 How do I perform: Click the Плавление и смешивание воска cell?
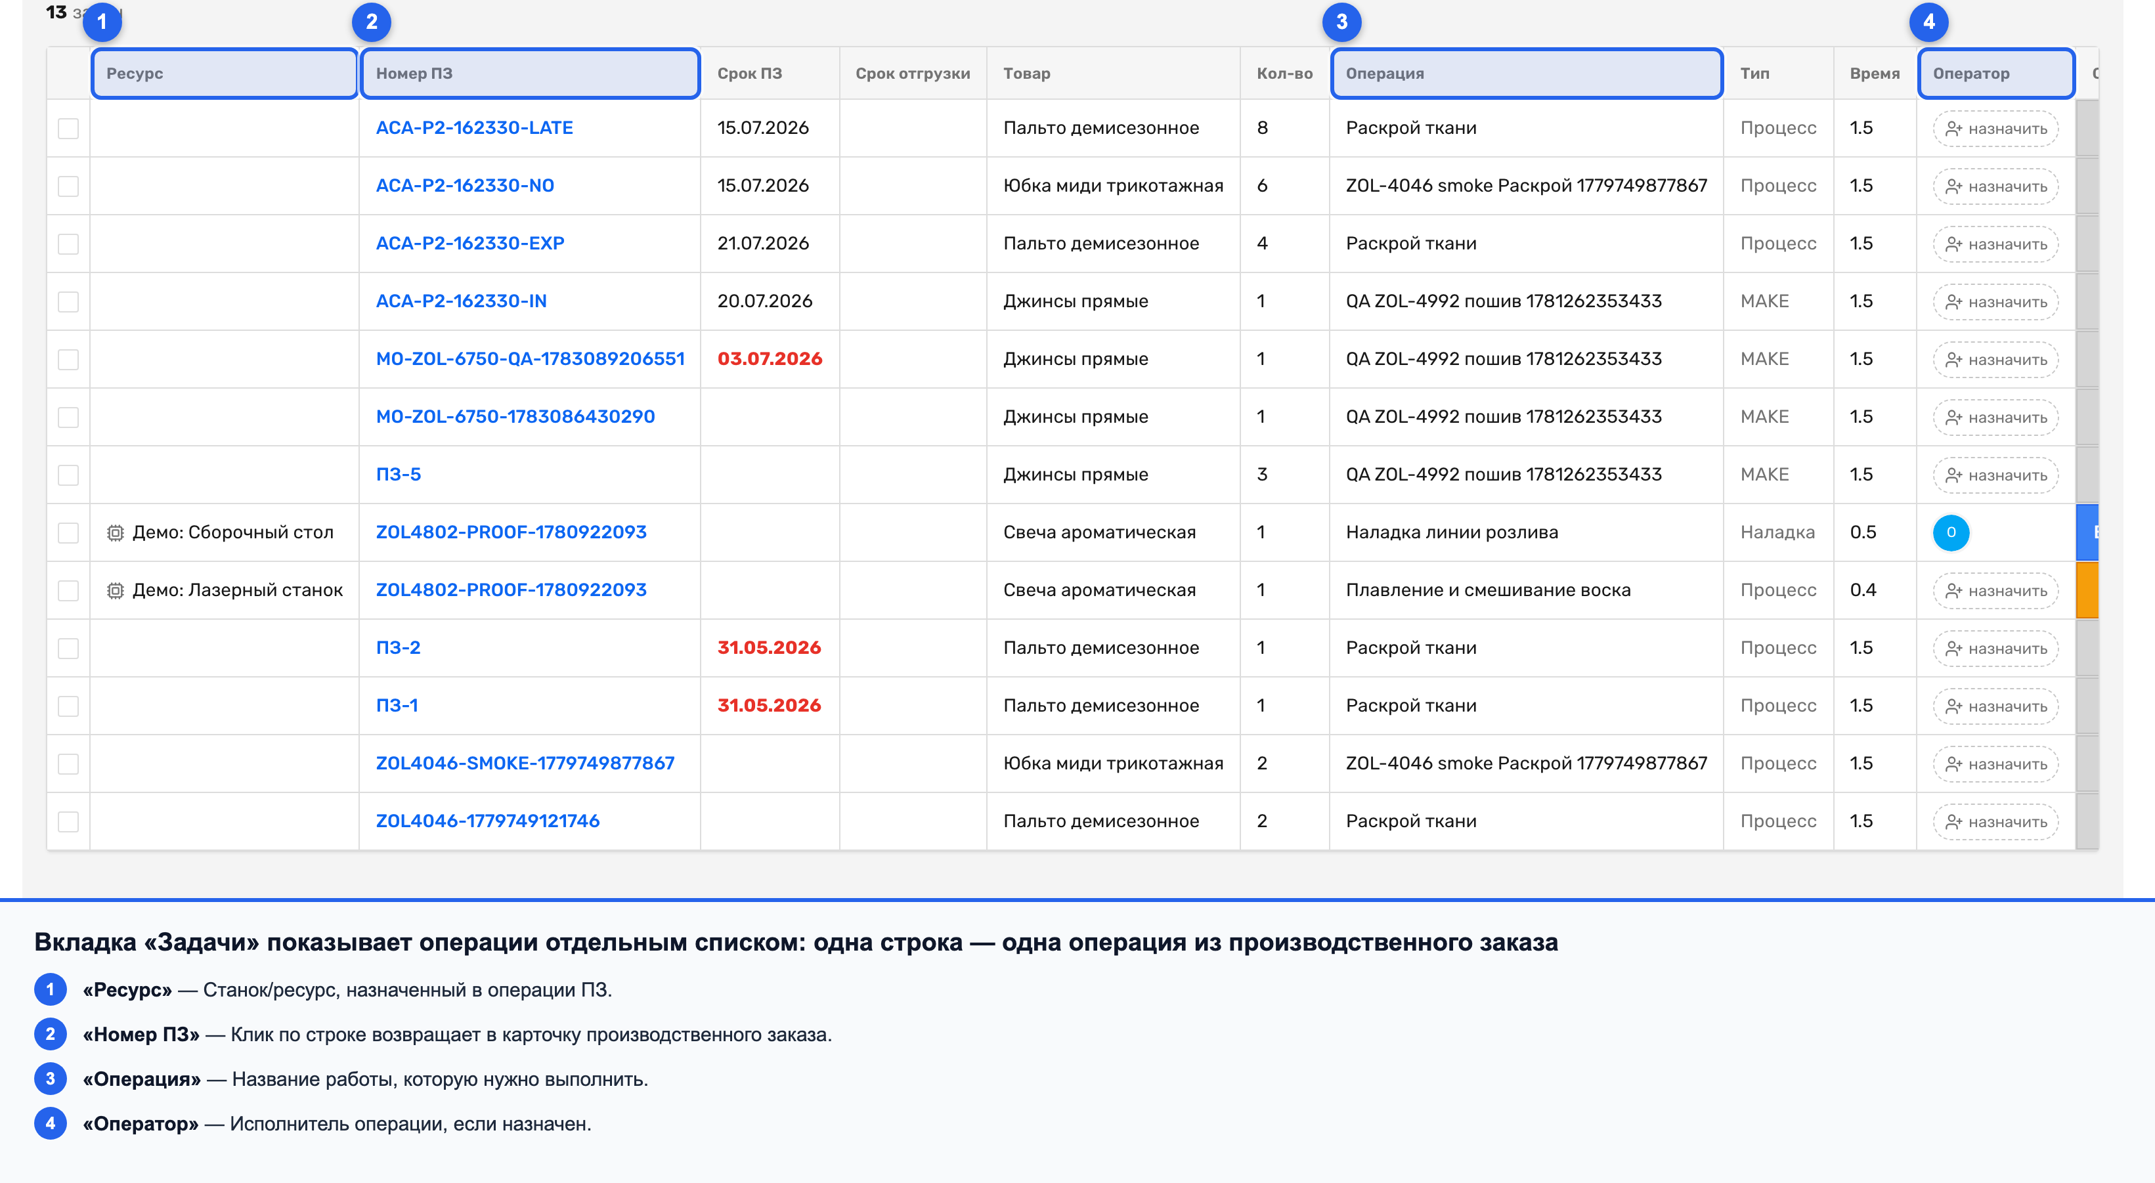pos(1527,590)
